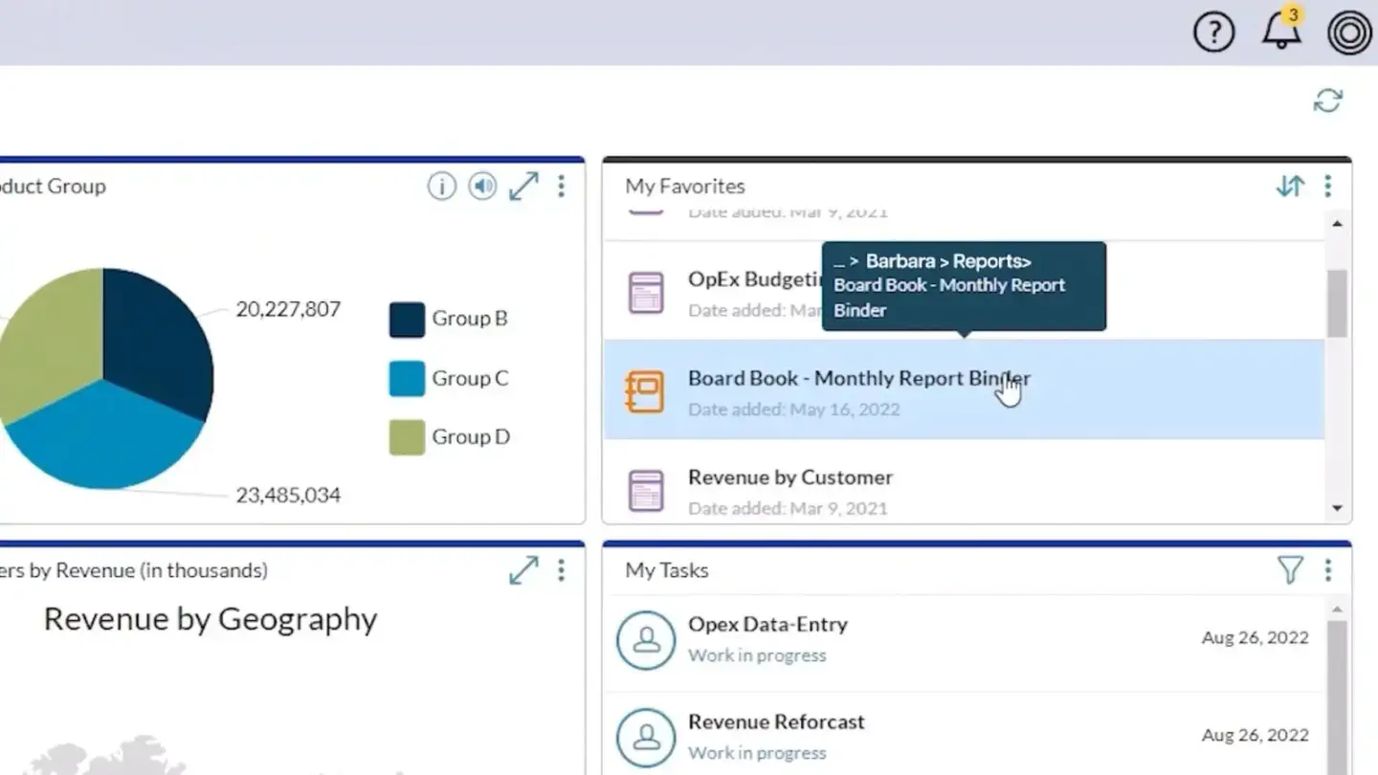1378x775 pixels.
Task: Open Board Book - Monthly Report Binder
Action: [x=858, y=378]
